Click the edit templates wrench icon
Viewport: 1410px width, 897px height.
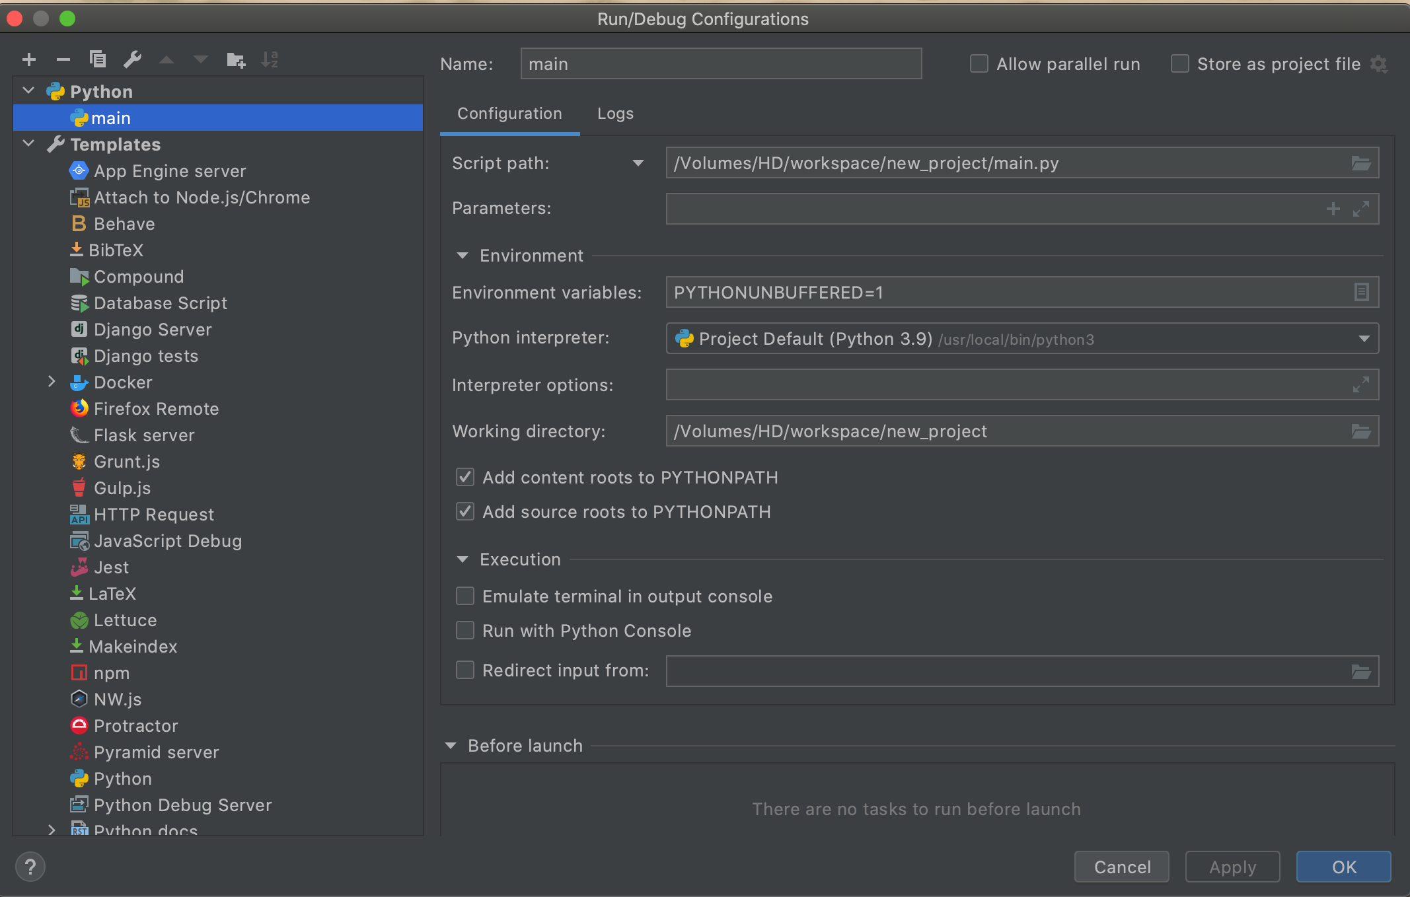pos(132,60)
